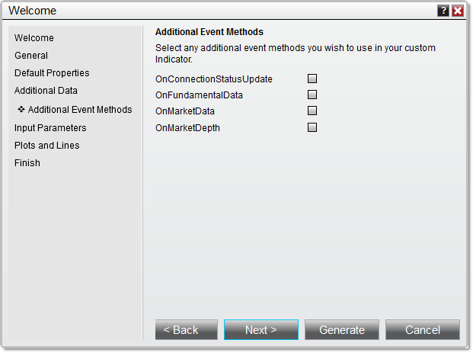473x353 pixels.
Task: Click the Welcome title bar
Action: [x=213, y=11]
